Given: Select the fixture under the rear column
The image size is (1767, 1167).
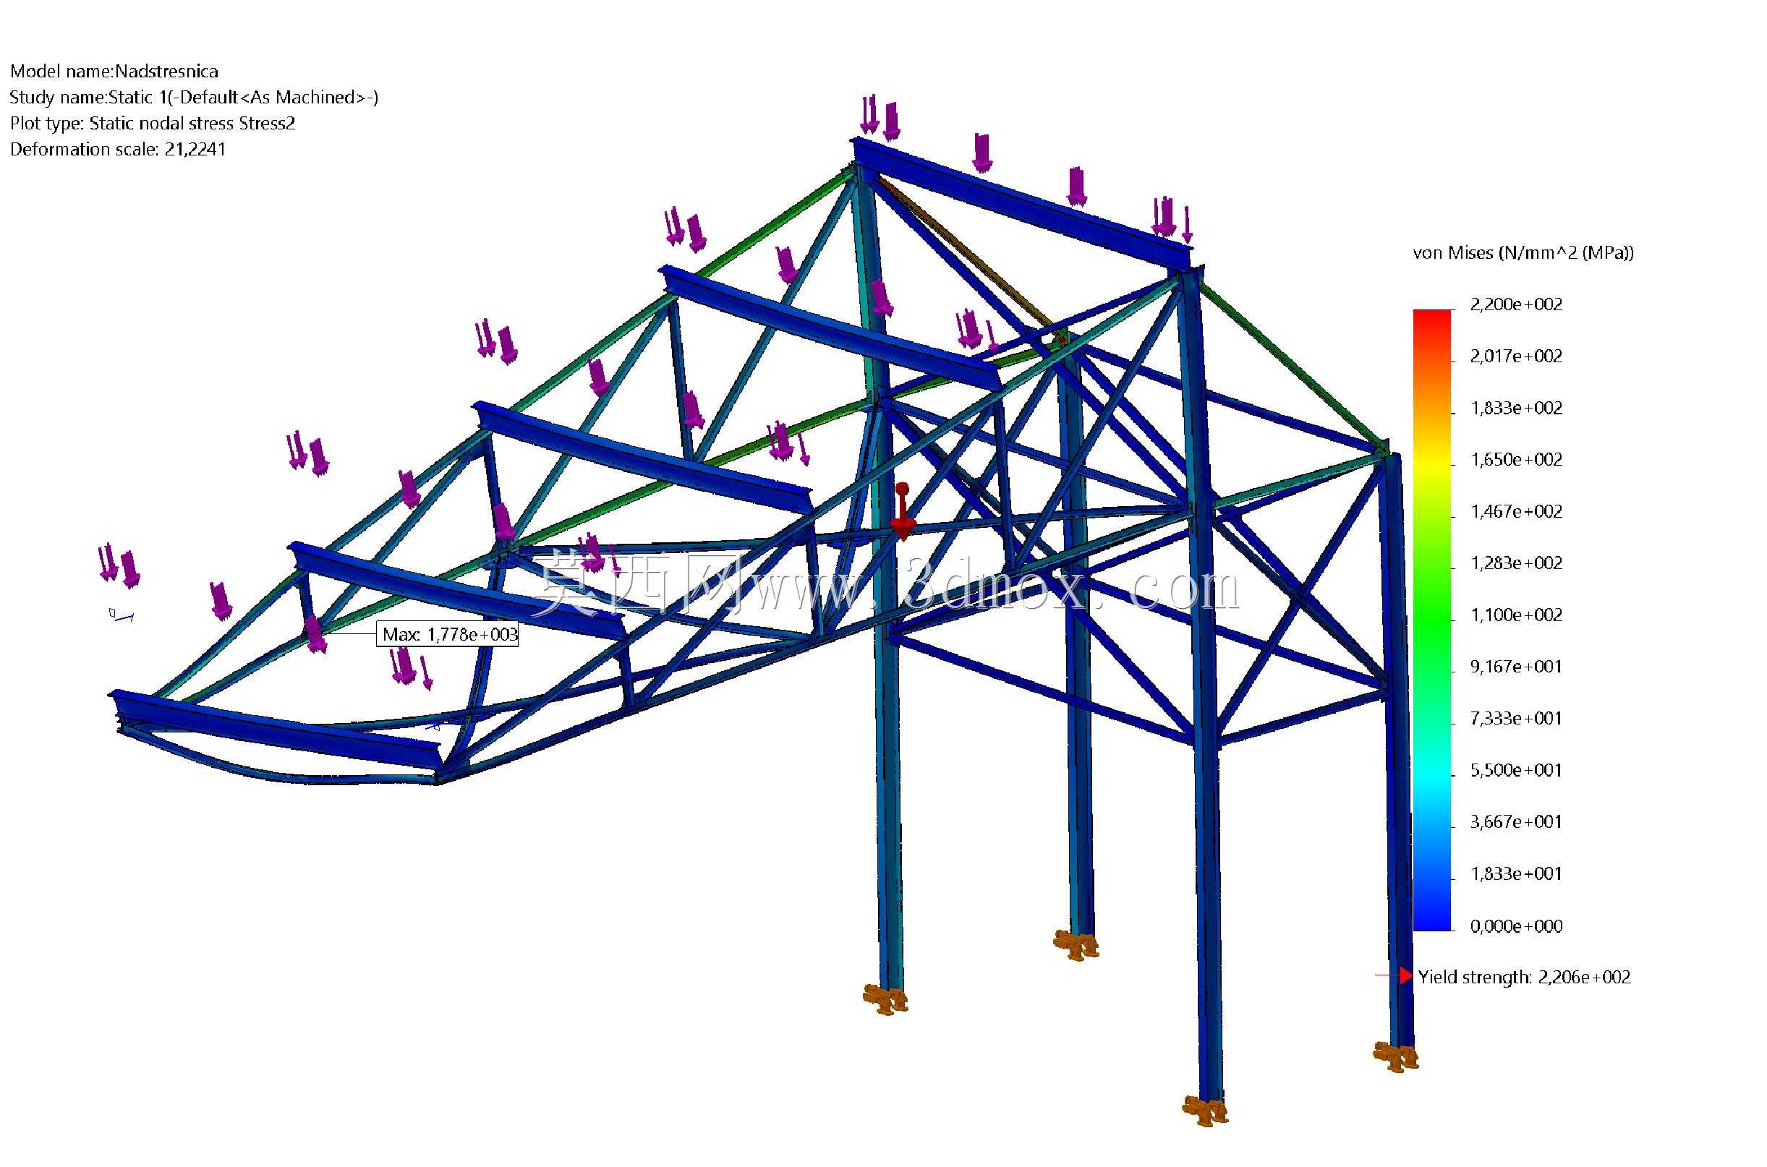Looking at the screenshot, I should click(1077, 945).
